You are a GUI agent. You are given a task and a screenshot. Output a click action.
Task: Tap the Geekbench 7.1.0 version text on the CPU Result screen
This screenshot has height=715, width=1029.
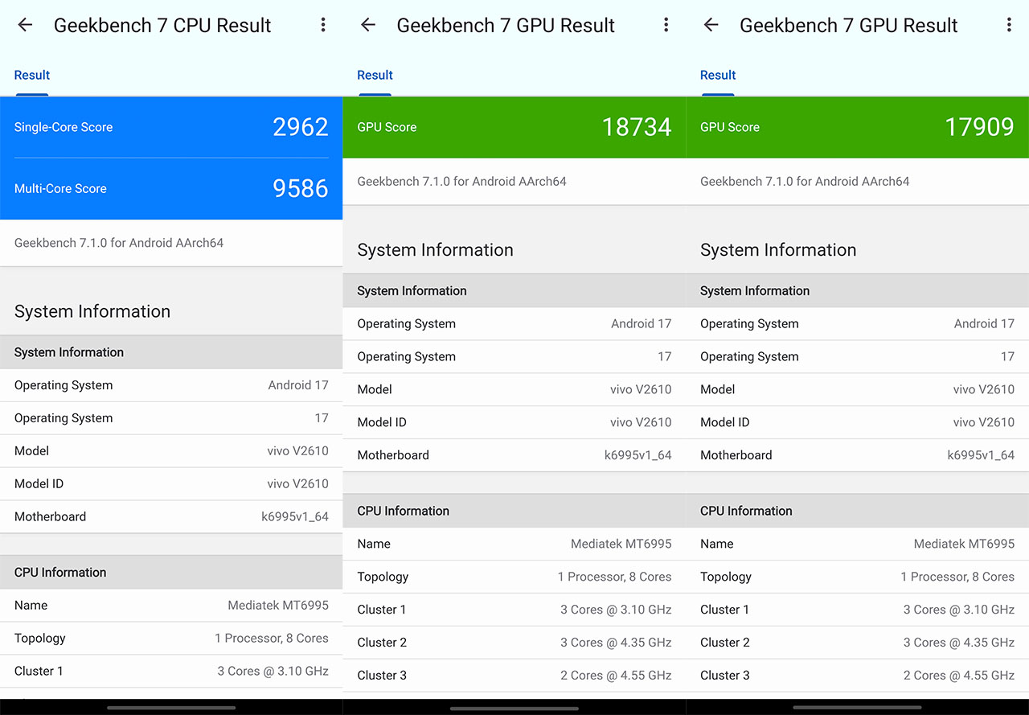119,243
